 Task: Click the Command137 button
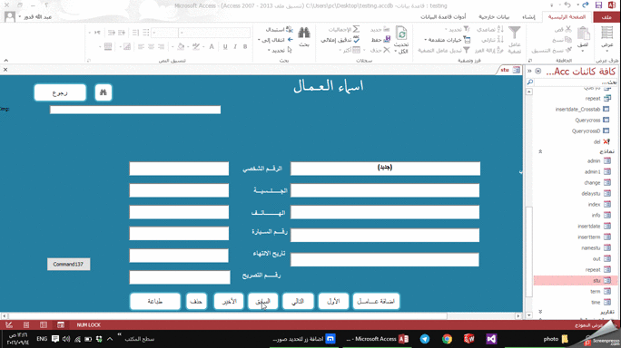[68, 264]
